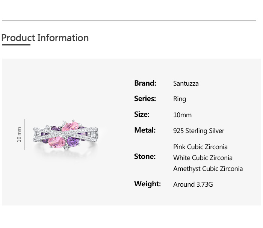263x228 pixels.
Task: Click the Weight: label
Action: pyautogui.click(x=147, y=184)
